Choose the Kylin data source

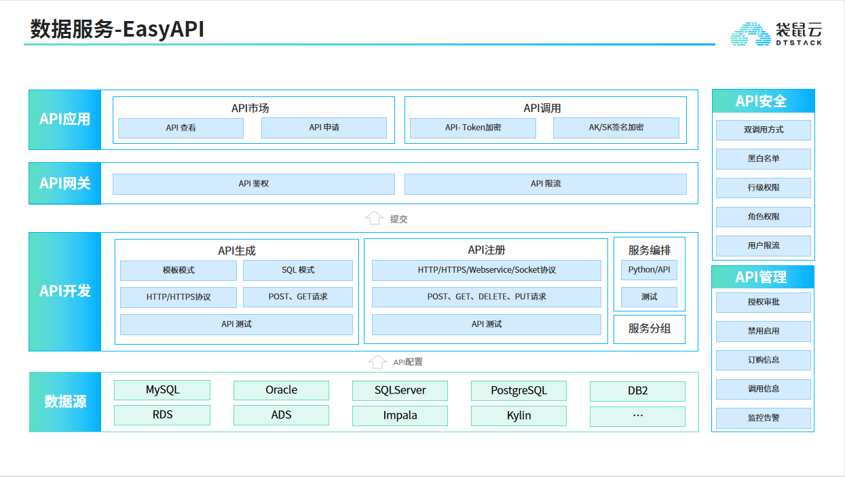click(x=519, y=415)
